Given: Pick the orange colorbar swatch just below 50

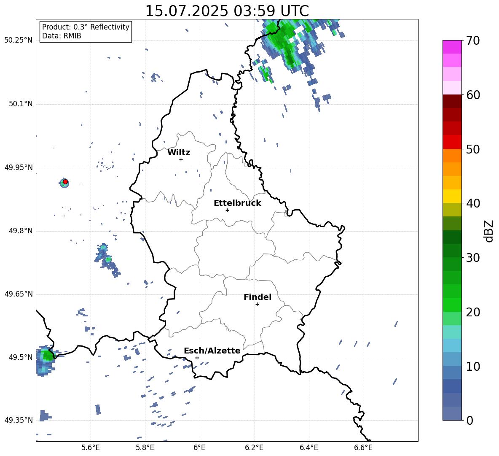Looking at the screenshot, I should pos(452,155).
